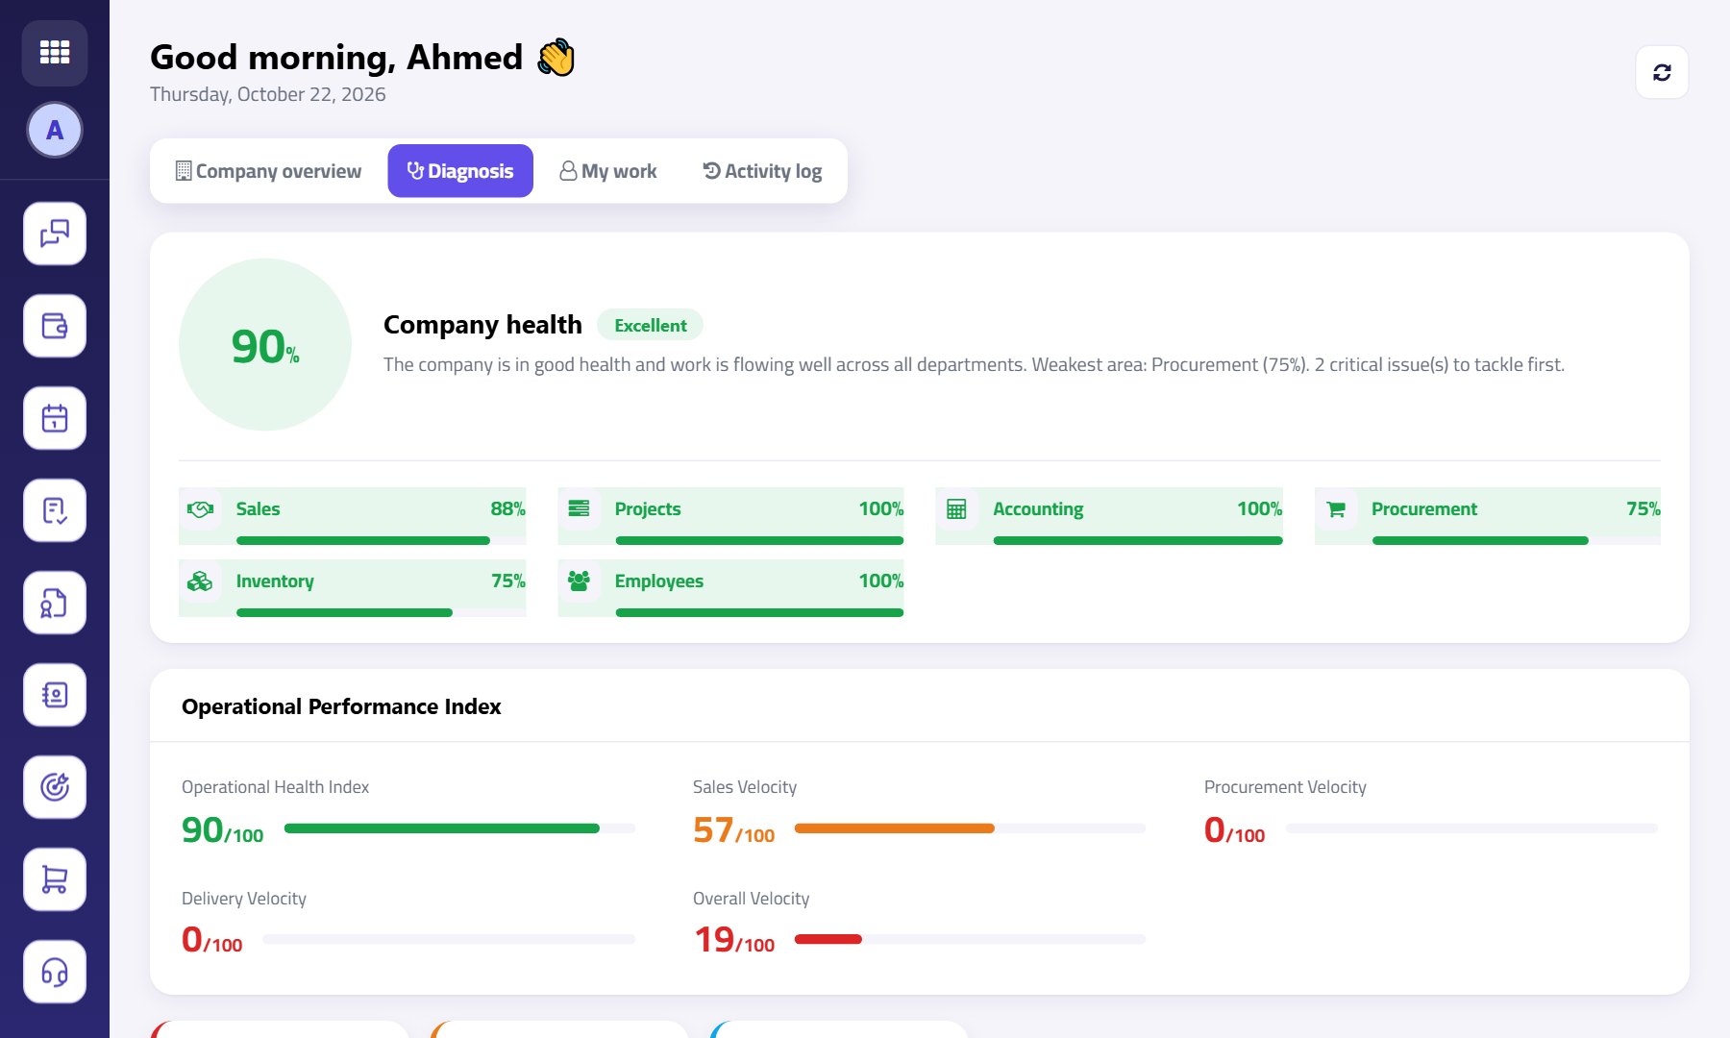1730x1038 pixels.
Task: Open the apps grid menu icon
Action: 55,52
